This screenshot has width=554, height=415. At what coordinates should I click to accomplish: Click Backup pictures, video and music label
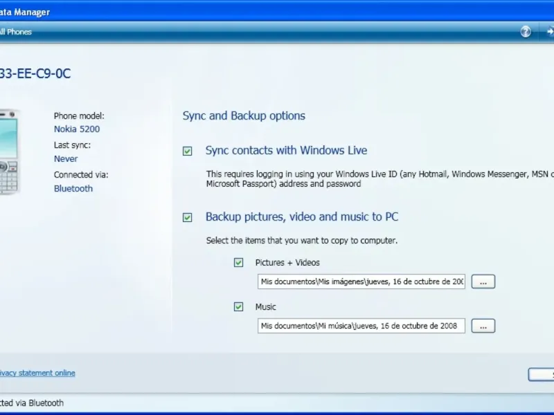click(302, 216)
